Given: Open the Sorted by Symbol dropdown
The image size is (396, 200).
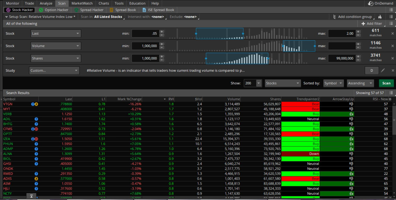Looking at the screenshot, I should (x=334, y=83).
